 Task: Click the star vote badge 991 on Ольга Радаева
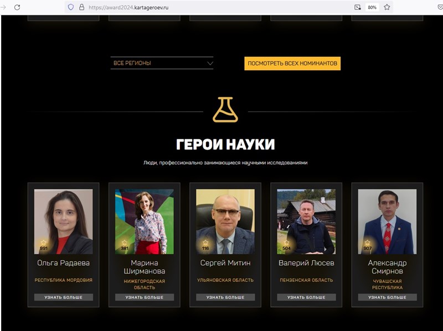[x=44, y=245]
